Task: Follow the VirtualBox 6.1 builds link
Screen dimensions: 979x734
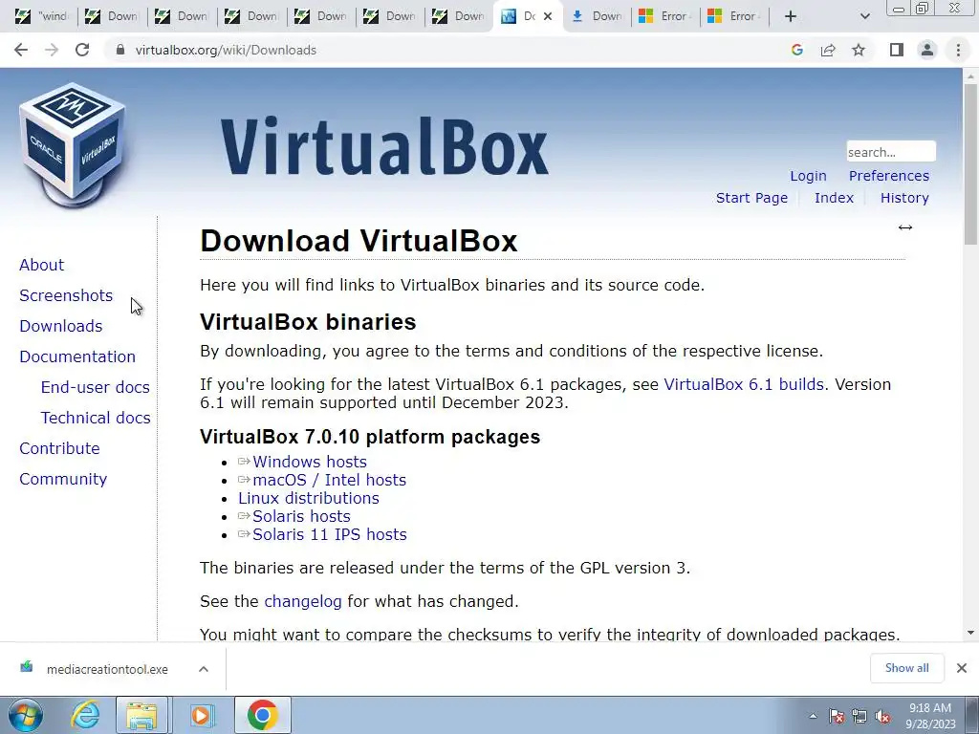Action: coord(744,384)
